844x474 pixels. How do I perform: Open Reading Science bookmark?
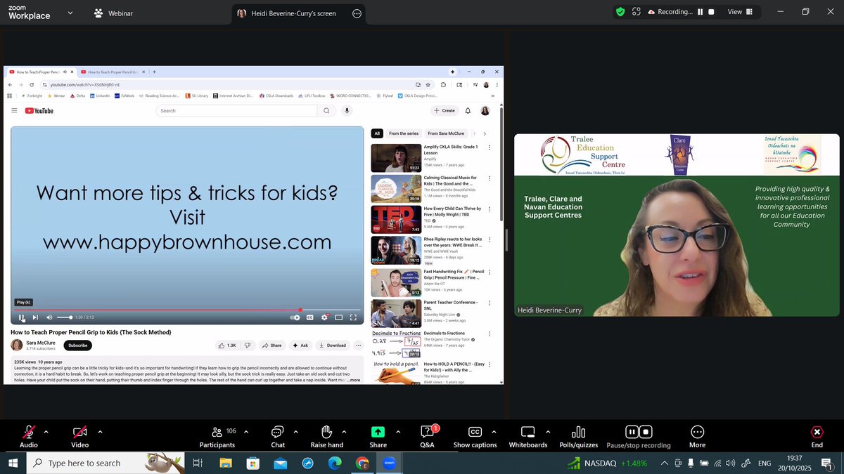[160, 96]
